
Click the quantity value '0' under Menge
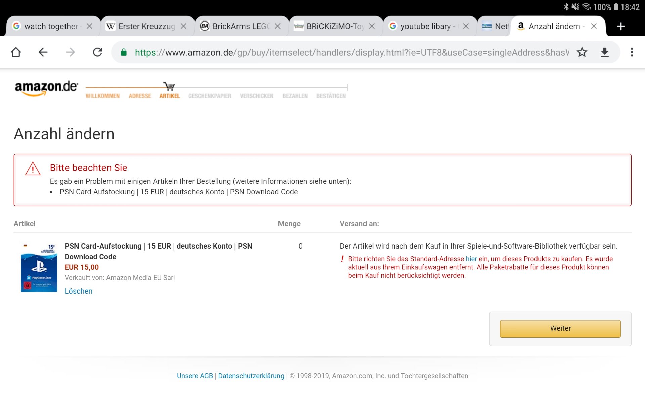300,246
